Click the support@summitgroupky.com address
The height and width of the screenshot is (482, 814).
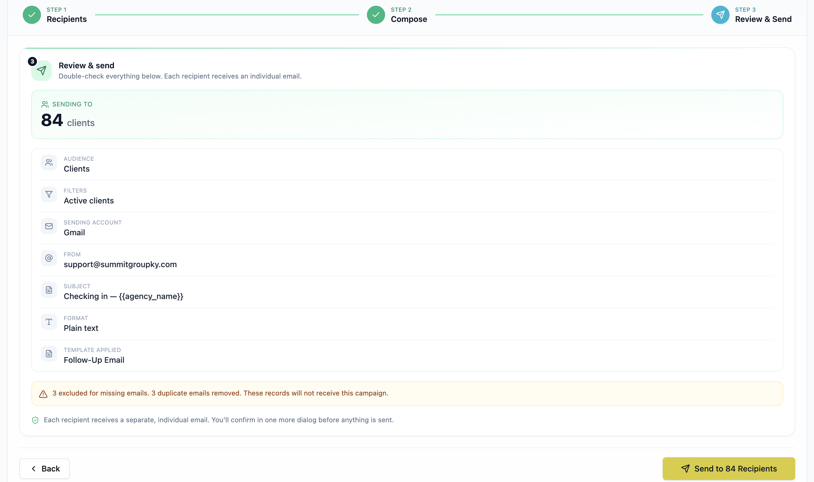120,264
